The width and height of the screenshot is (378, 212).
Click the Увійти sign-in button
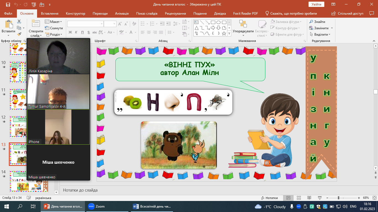pyautogui.click(x=316, y=4)
